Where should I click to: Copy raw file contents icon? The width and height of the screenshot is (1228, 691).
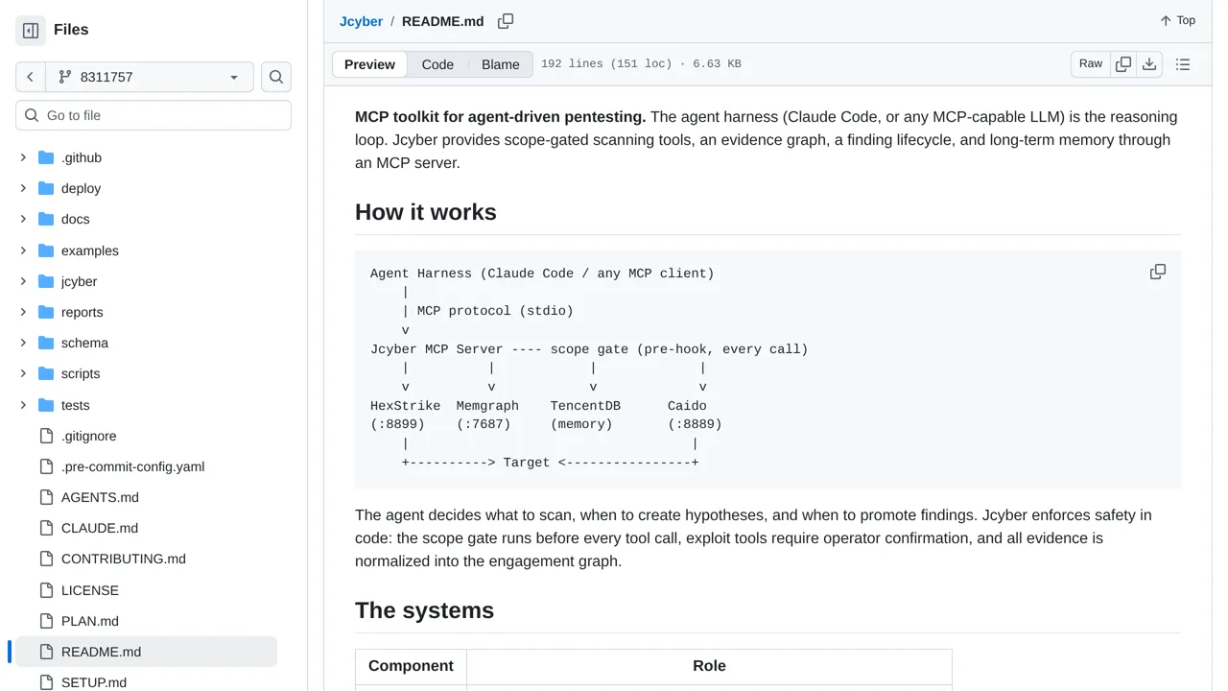click(x=1123, y=64)
